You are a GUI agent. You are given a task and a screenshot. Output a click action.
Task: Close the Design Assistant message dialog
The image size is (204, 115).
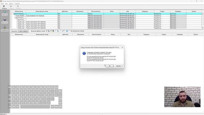[x=122, y=48]
